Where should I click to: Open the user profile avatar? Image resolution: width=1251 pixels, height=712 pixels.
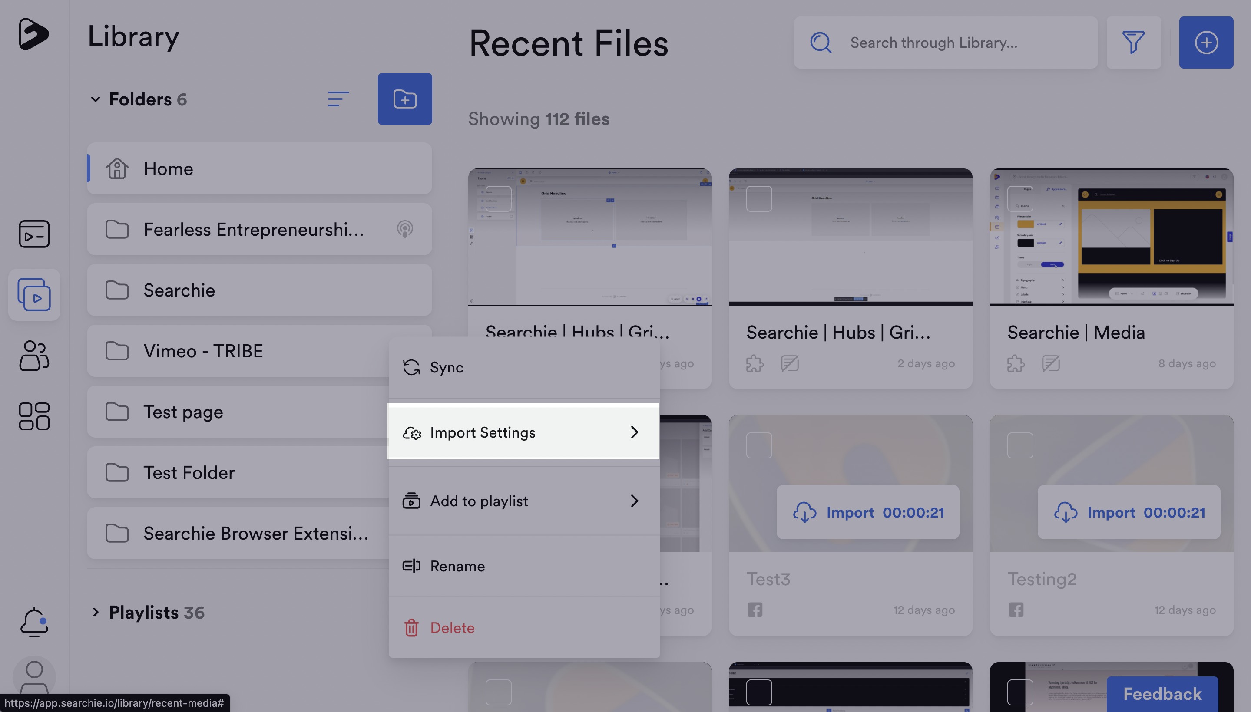point(34,677)
